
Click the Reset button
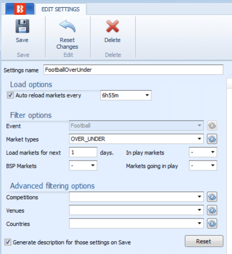tap(204, 241)
